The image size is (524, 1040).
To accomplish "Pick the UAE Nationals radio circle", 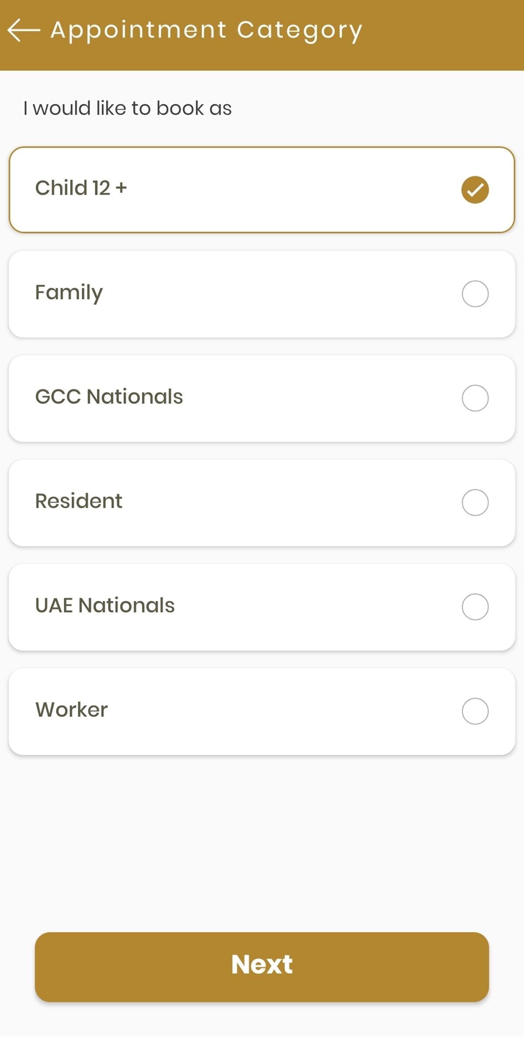I will [x=475, y=607].
